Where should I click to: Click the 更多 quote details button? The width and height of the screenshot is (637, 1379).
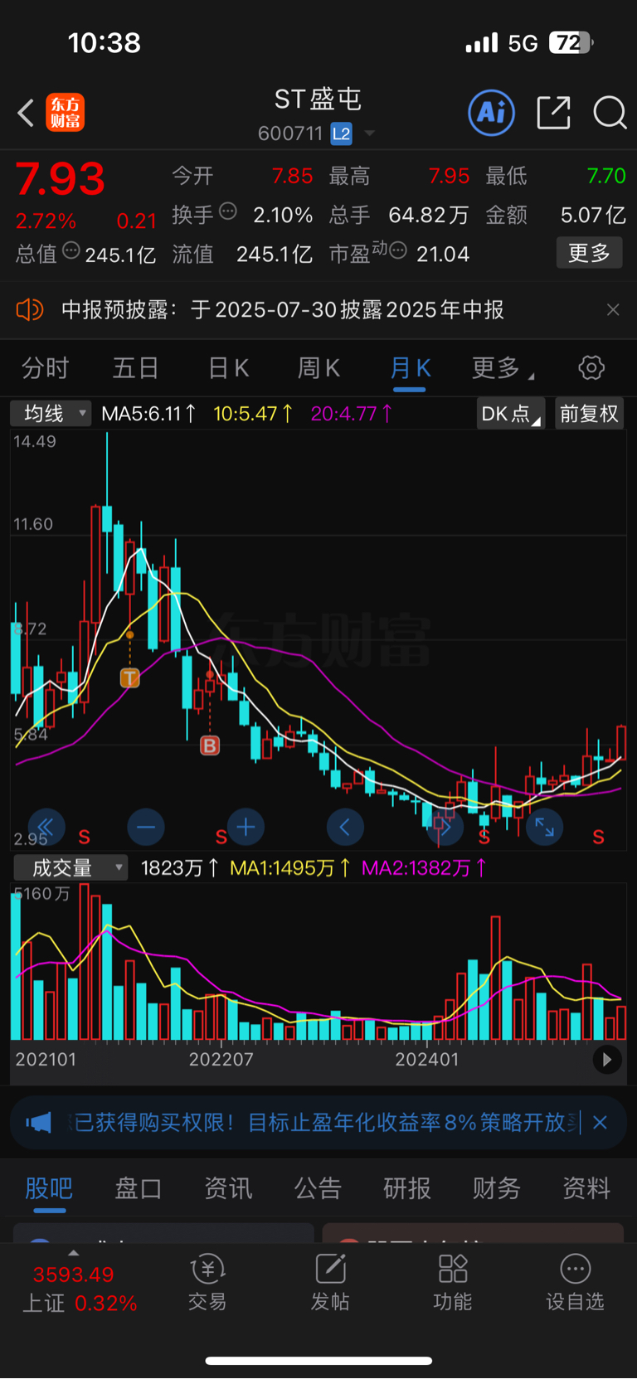tap(589, 253)
